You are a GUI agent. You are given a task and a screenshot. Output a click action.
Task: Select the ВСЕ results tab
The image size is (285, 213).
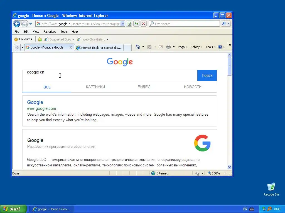pyautogui.click(x=47, y=87)
